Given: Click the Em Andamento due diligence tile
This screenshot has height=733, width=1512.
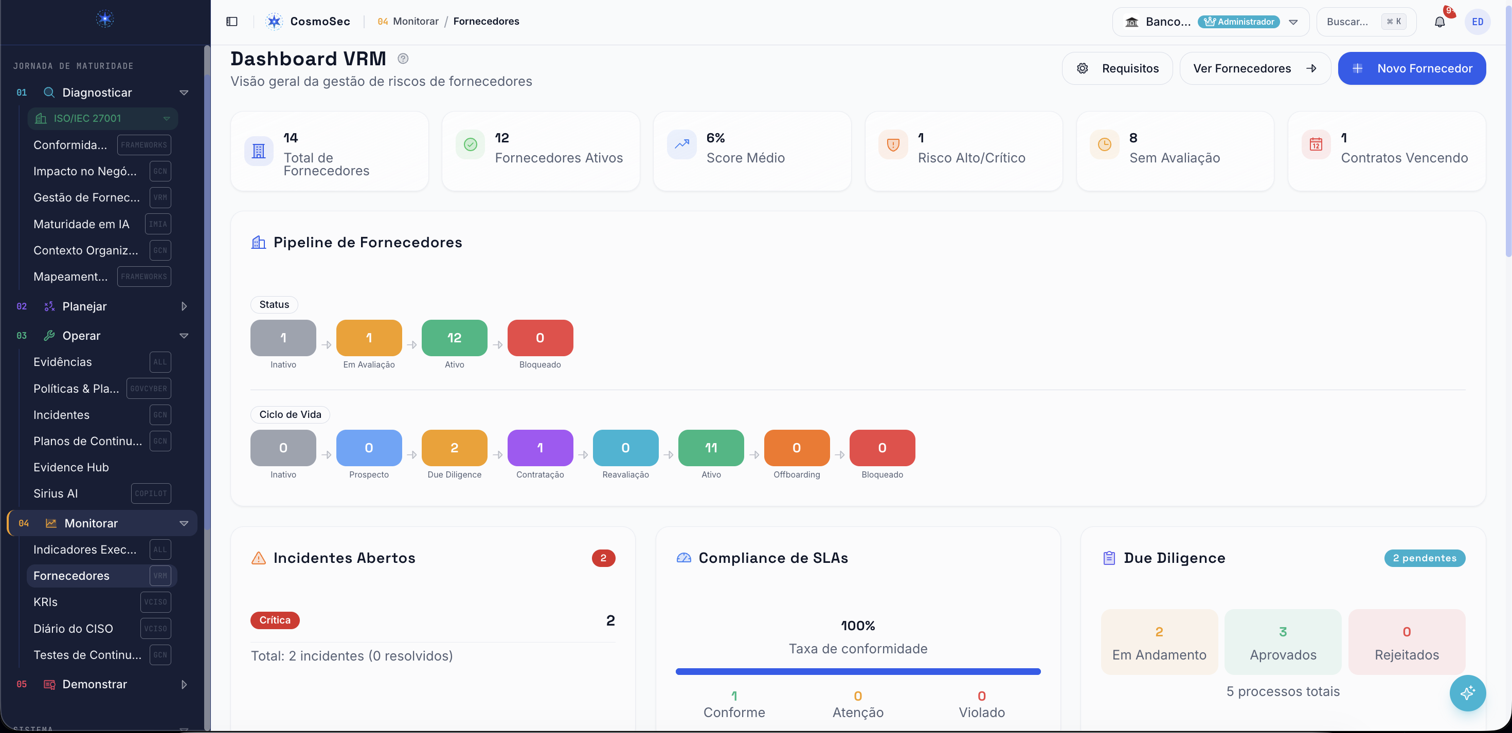Looking at the screenshot, I should tap(1159, 642).
